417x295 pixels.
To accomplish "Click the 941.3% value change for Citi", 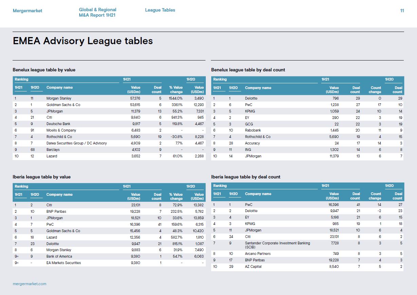I will click(176, 117).
